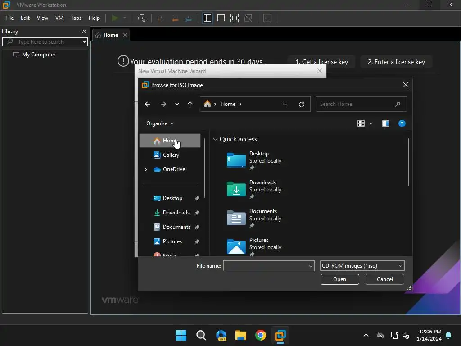461x346 pixels.
Task: Close the Home tab
Action: (125, 35)
